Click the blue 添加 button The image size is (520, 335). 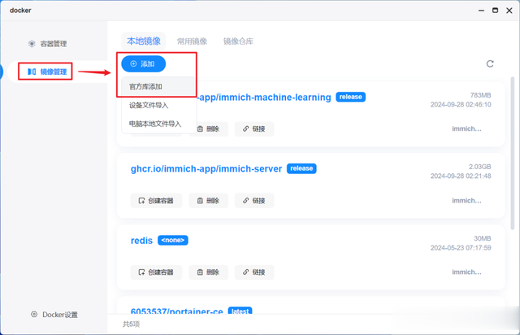143,63
